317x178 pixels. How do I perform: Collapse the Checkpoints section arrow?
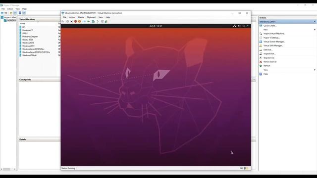pyautogui.click(x=254, y=80)
